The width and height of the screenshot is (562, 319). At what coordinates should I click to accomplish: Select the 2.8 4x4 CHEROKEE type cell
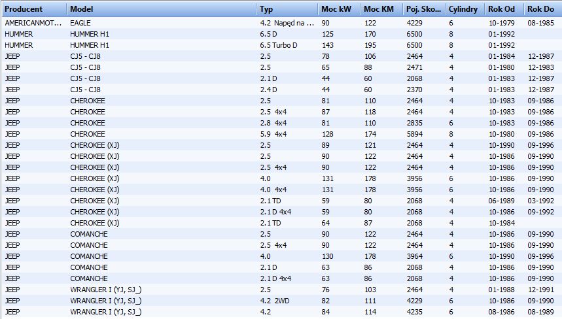point(273,123)
